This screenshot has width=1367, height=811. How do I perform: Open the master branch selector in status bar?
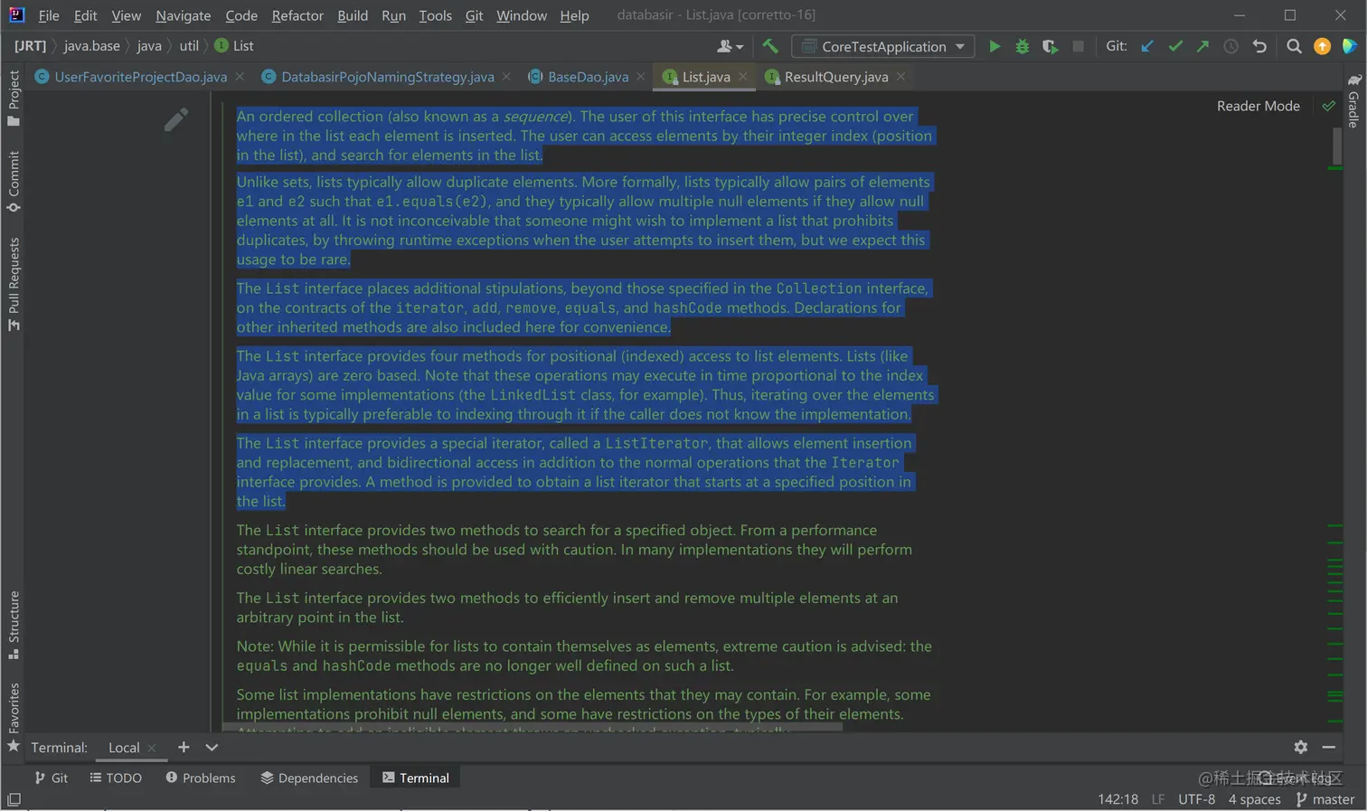point(1325,799)
